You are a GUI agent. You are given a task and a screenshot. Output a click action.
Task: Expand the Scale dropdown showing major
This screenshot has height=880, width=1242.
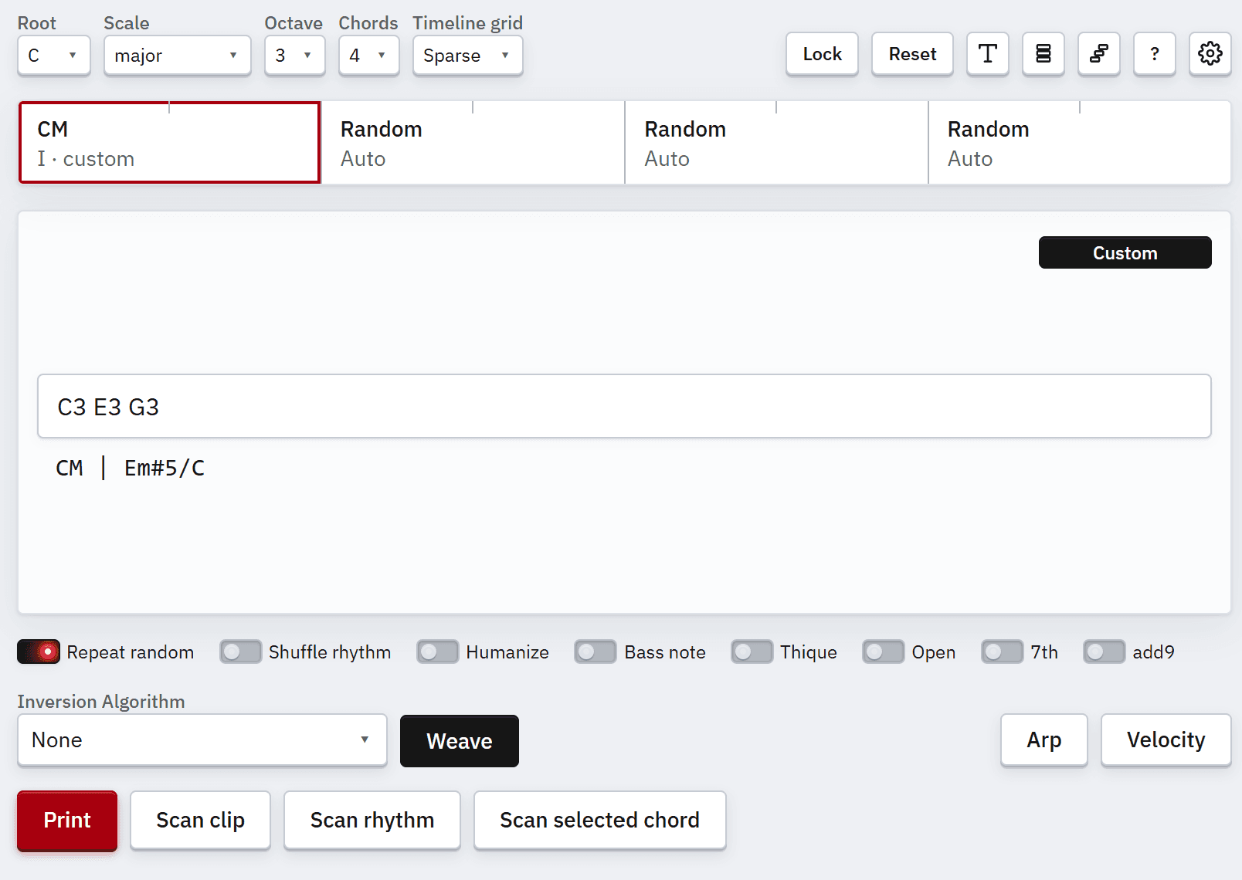(x=178, y=56)
